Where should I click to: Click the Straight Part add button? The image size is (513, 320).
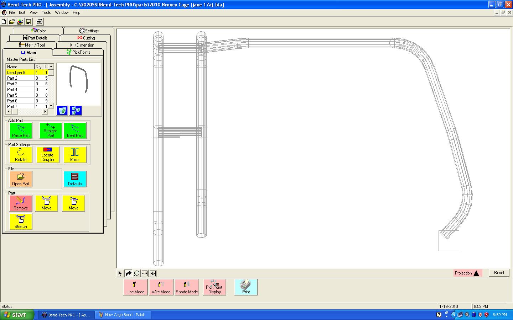51,130
